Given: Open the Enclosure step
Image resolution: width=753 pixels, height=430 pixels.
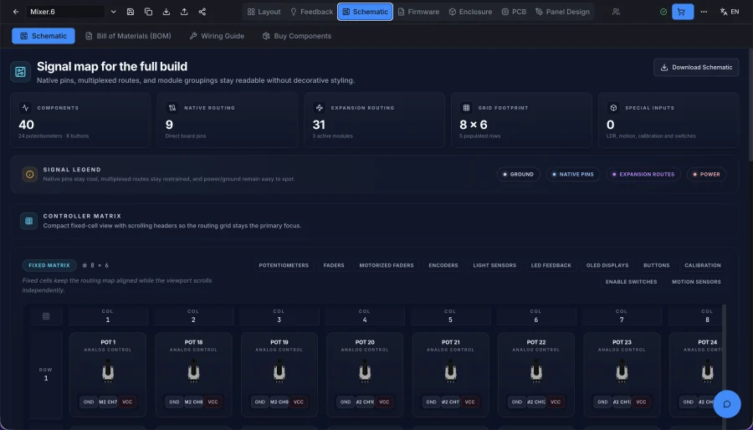Looking at the screenshot, I should point(470,12).
